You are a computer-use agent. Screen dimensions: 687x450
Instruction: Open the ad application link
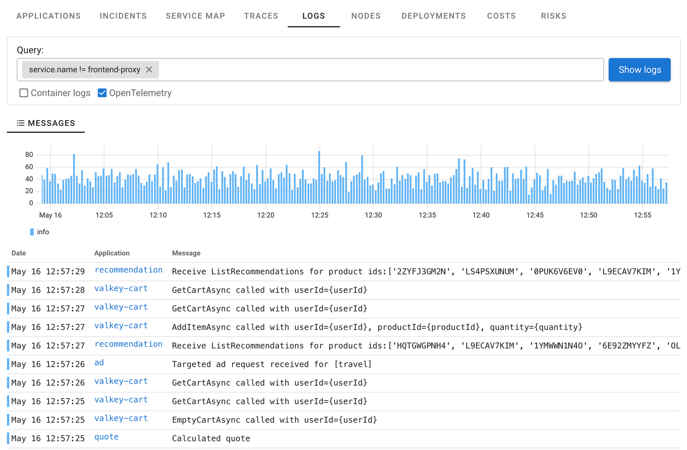99,363
